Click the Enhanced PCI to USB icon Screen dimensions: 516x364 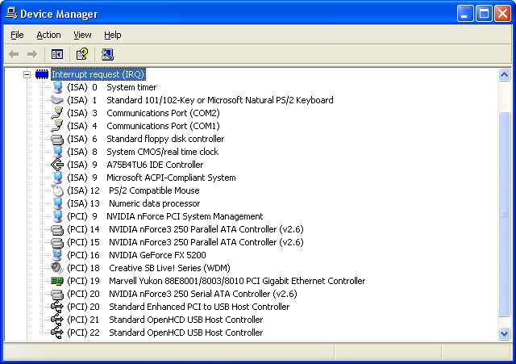pos(57,307)
